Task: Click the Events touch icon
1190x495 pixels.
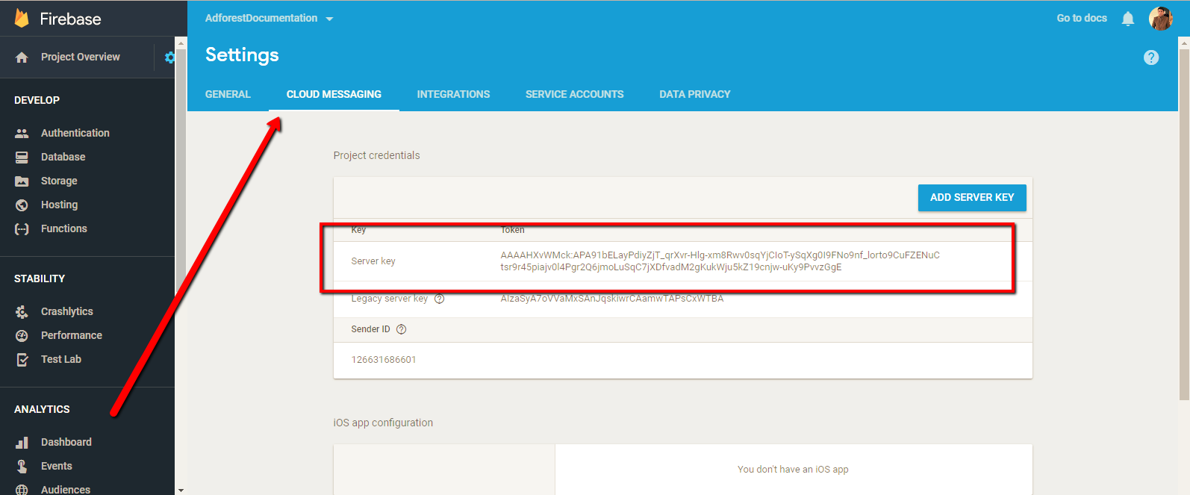Action: coord(22,466)
